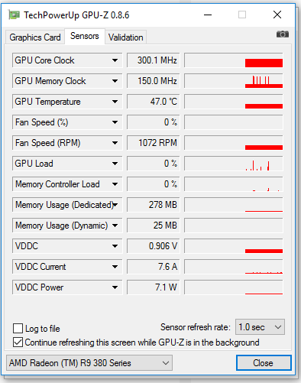Expand the Fan Speed (RPM) dropdown

[115, 143]
